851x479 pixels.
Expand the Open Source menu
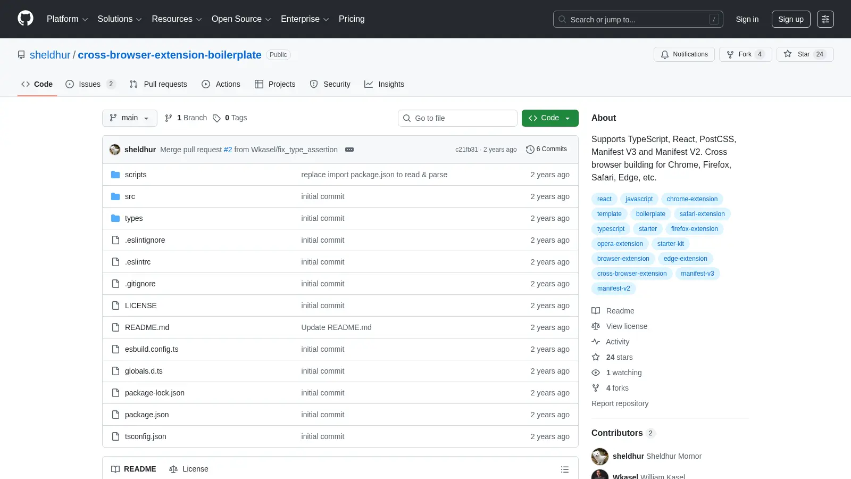pyautogui.click(x=241, y=19)
